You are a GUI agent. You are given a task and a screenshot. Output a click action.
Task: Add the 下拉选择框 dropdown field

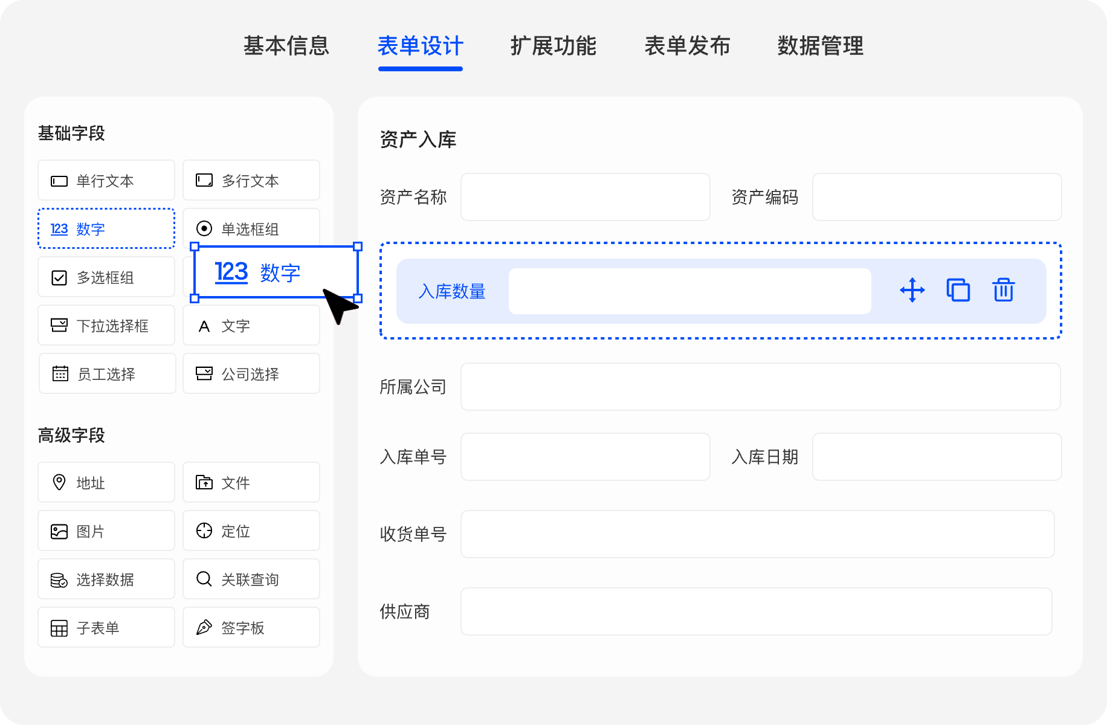coord(106,325)
